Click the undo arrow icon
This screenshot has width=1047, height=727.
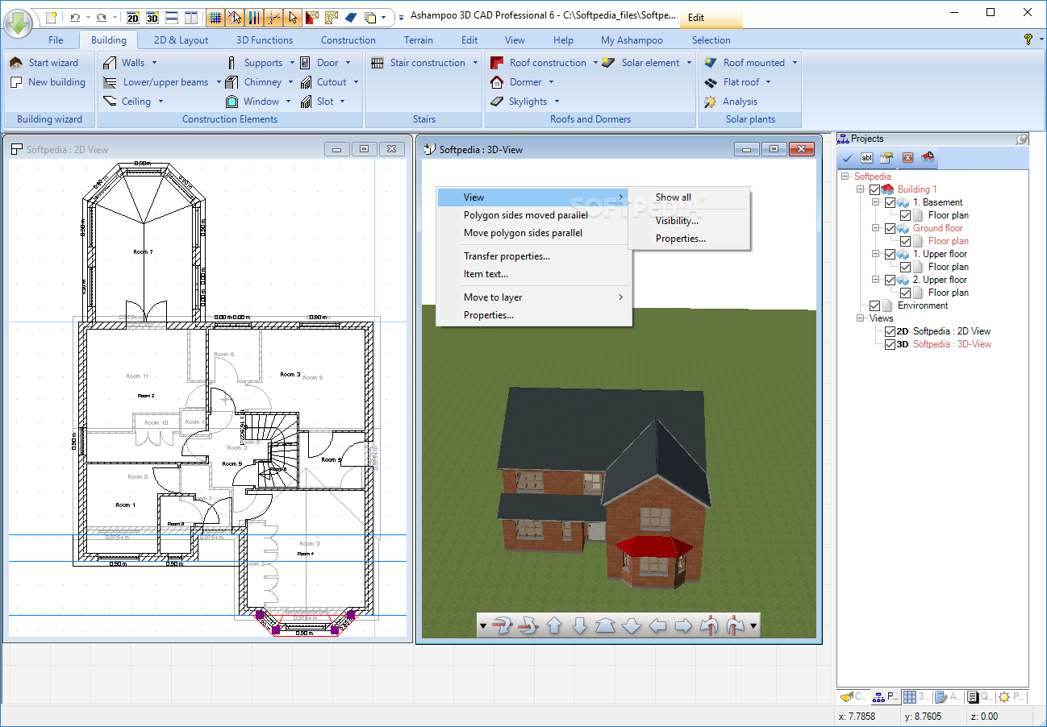pos(75,17)
